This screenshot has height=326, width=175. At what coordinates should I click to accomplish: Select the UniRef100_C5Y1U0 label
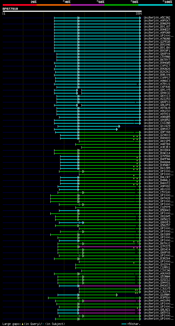pyautogui.click(x=157, y=192)
